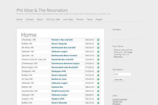Screen dimensions: 158x105
Task: Open the Northwoods Blues Festival link
Action: pyautogui.click(x=64, y=55)
